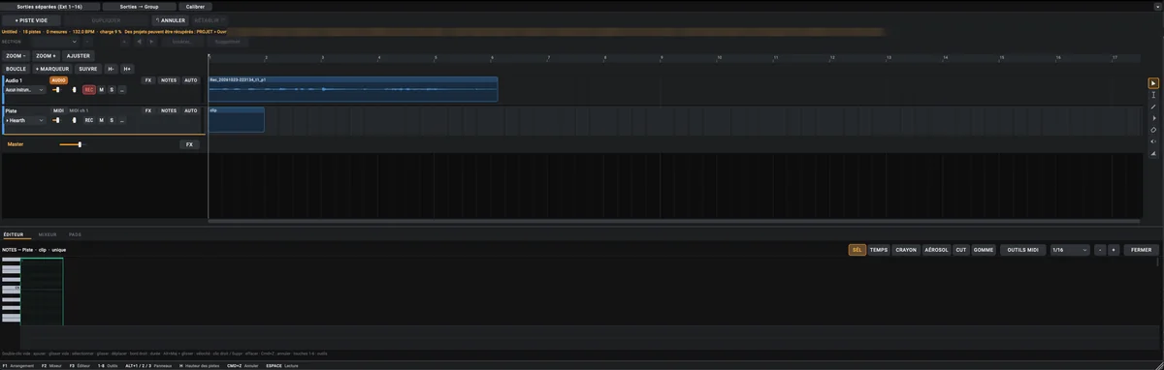This screenshot has width=1164, height=370.
Task: Click ANNULER undo button
Action: tap(172, 19)
